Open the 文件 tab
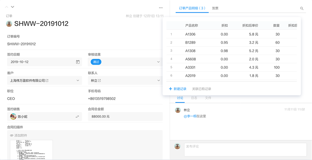 pos(208,98)
